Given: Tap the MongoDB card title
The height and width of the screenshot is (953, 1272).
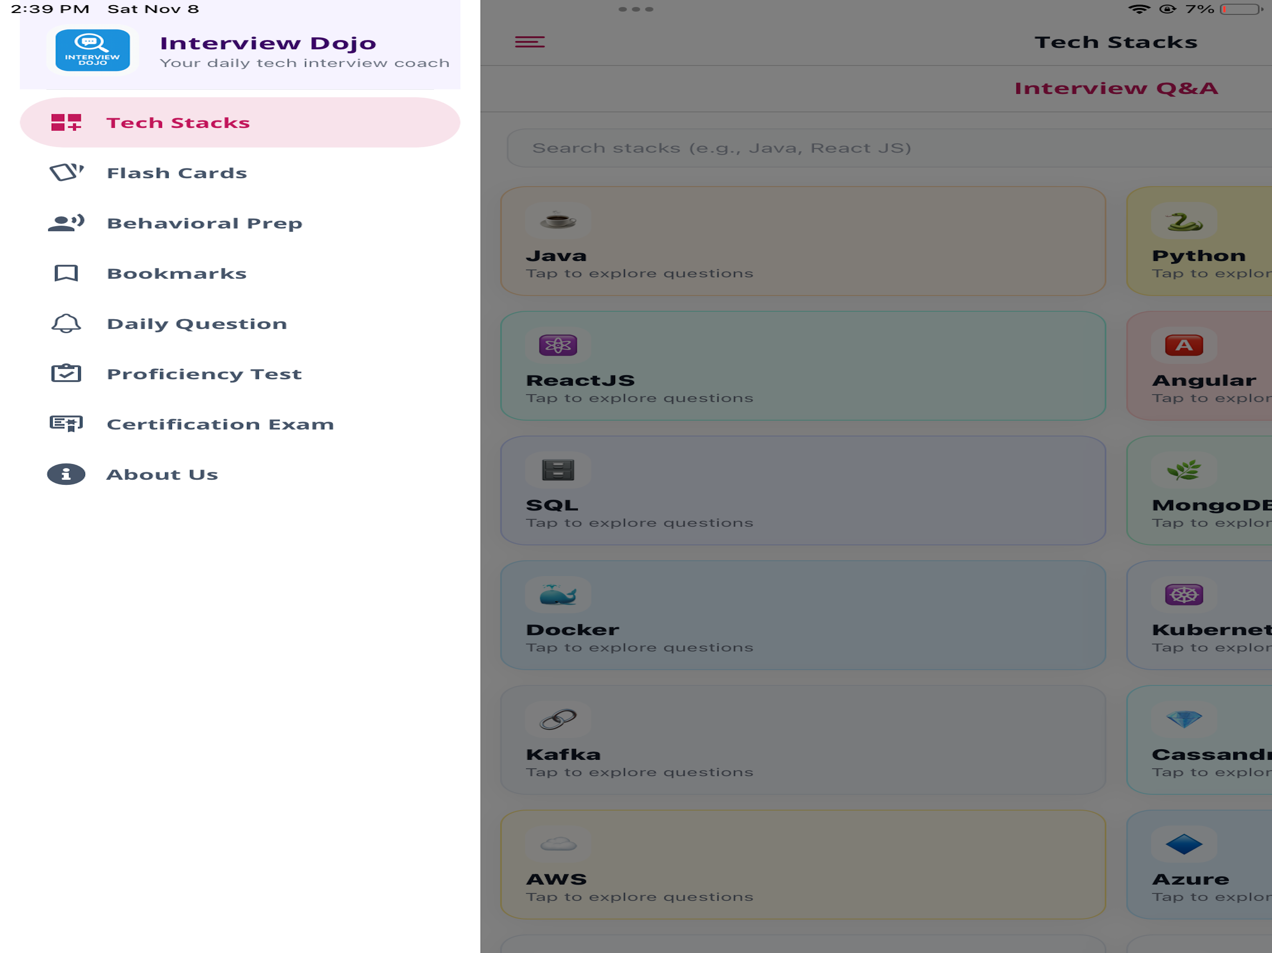Looking at the screenshot, I should [1212, 505].
